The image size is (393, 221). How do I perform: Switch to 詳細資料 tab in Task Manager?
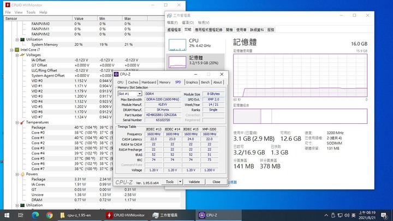[257, 30]
